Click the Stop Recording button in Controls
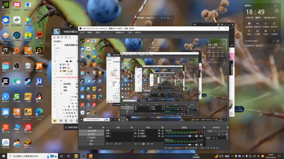The image size is (284, 159). [x=91, y=134]
